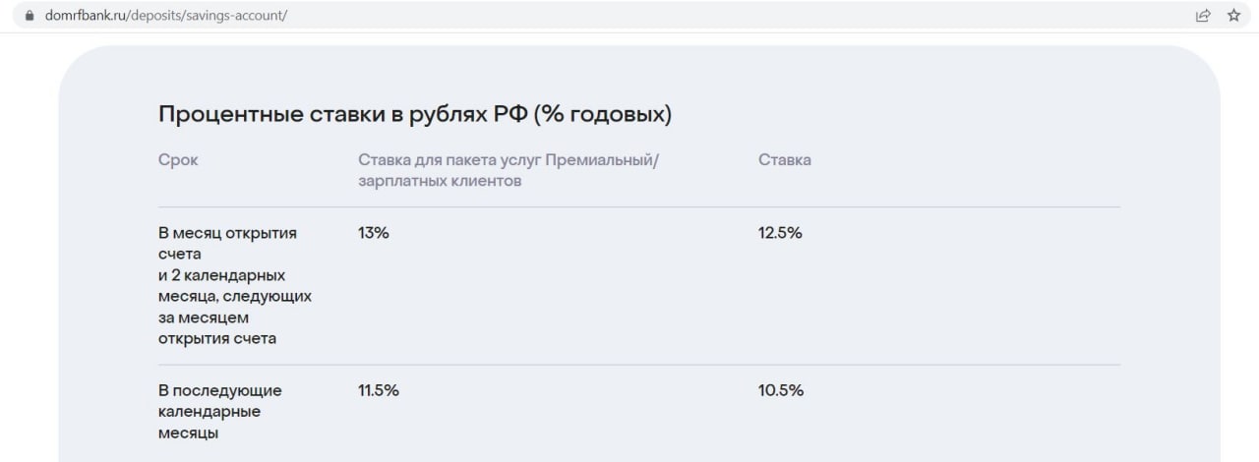This screenshot has height=462, width=1259.
Task: Click the blank space right of the 12.5% cell
Action: pos(964,233)
